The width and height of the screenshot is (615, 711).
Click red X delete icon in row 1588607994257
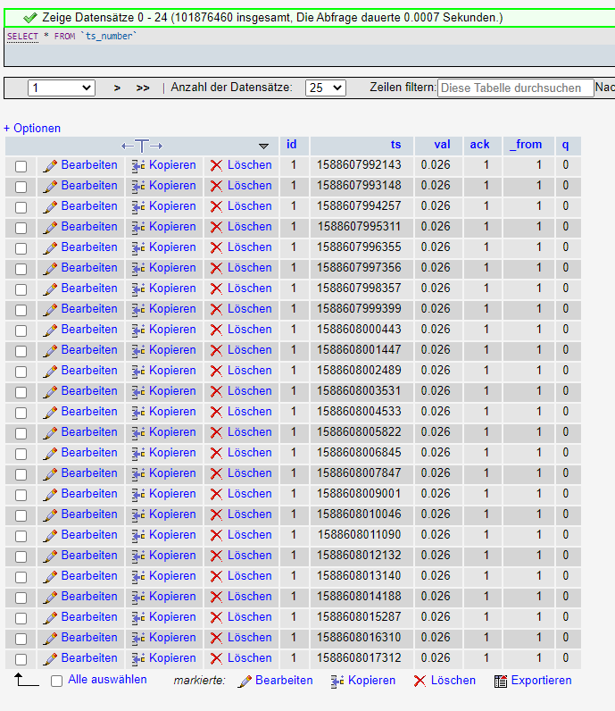(x=216, y=206)
